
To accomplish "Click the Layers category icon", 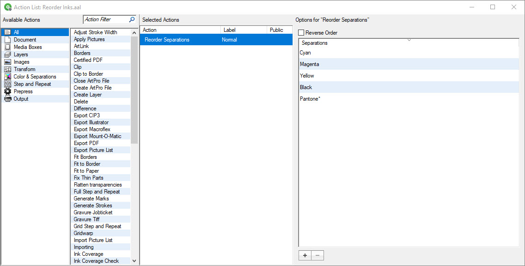I will (x=7, y=54).
